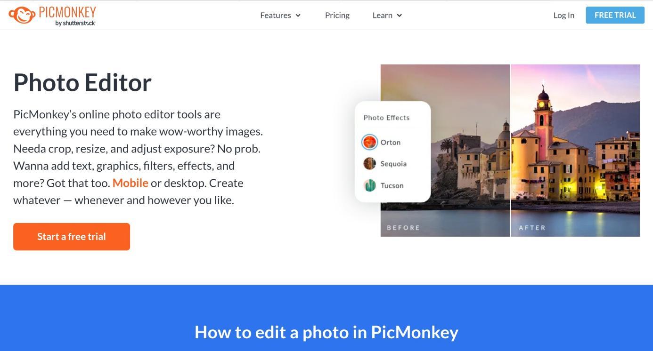Click the AFTER photo of the village

point(575,151)
